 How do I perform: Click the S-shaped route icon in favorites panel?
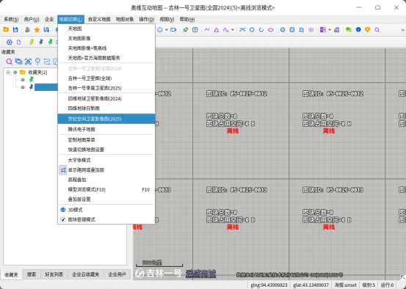pos(47,62)
